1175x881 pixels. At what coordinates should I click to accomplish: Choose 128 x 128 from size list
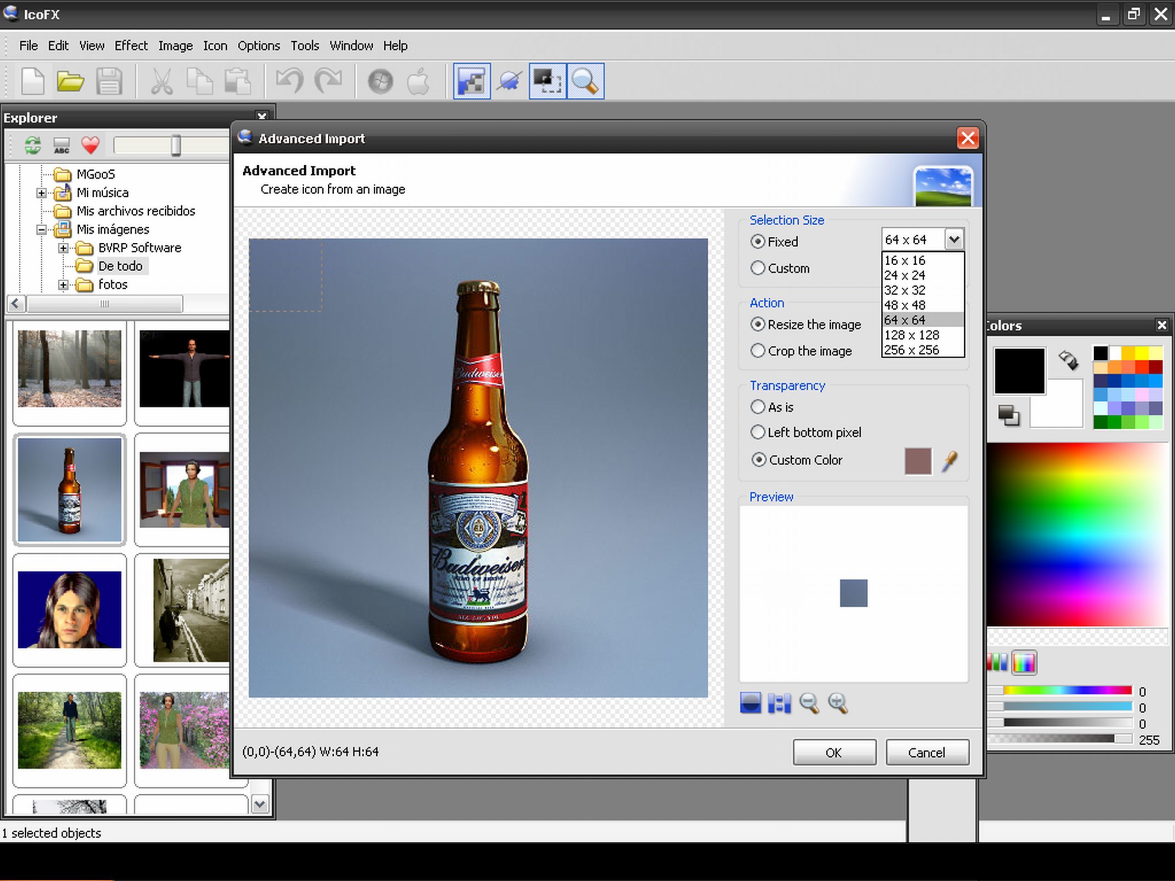[923, 335]
